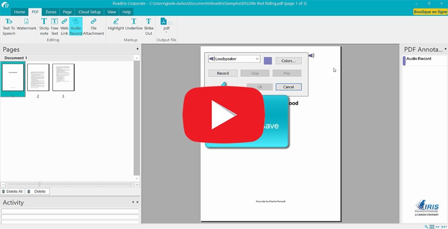Viewport: 448px width, 229px height.
Task: Pin the PDF Annotations panel
Action: click(446, 49)
